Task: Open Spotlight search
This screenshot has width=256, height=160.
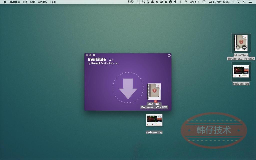Action: [x=244, y=2]
